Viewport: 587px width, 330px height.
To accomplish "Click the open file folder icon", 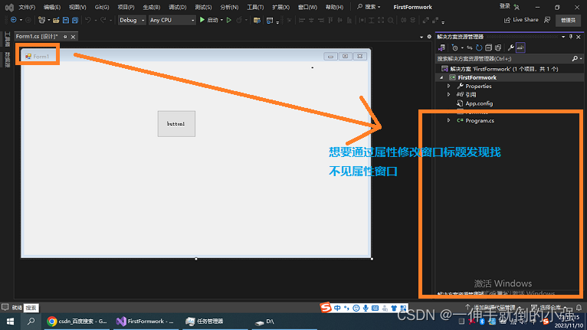I will (56, 20).
